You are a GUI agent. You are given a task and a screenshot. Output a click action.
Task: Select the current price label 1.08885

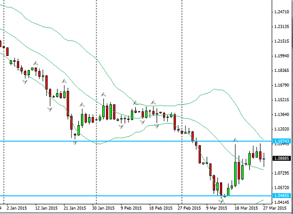point(282,159)
